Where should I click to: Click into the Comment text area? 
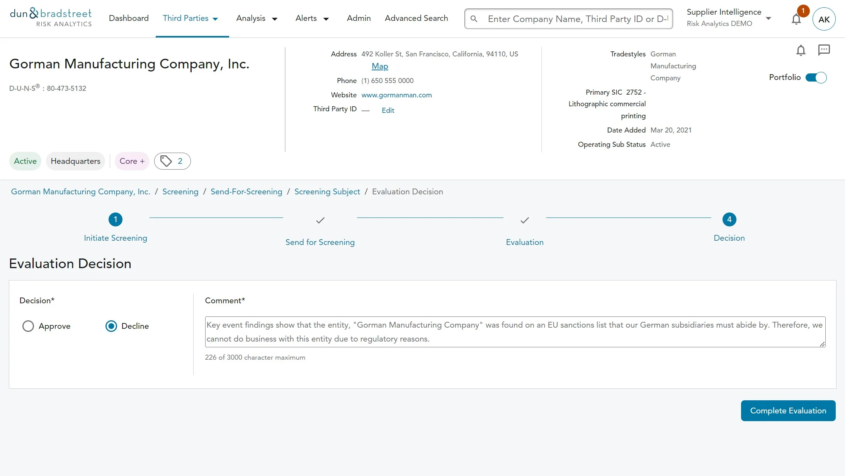515,332
